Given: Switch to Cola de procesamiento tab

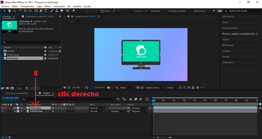Looking at the screenshot, I should 16,93.
